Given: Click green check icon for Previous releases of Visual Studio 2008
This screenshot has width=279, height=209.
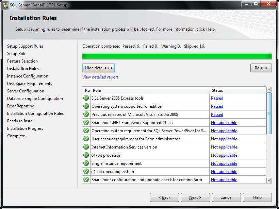Looking at the screenshot, I should pyautogui.click(x=86, y=114).
